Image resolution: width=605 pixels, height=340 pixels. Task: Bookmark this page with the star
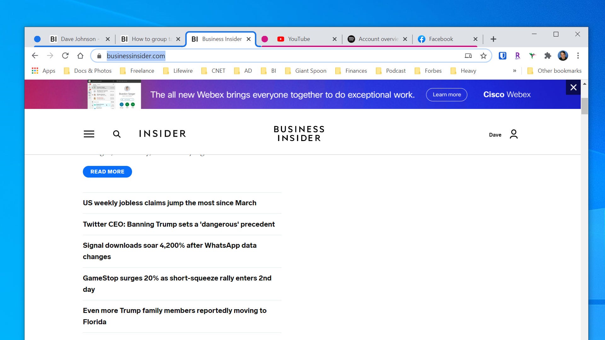483,56
